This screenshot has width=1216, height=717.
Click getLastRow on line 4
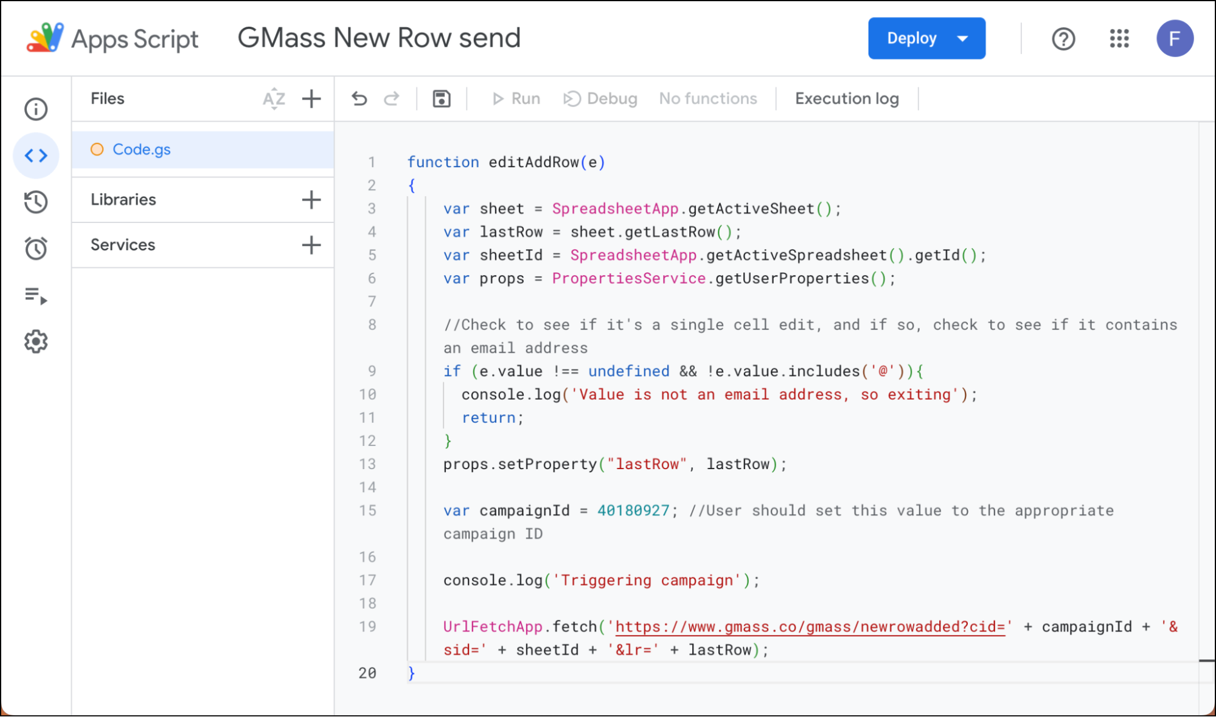pyautogui.click(x=670, y=232)
